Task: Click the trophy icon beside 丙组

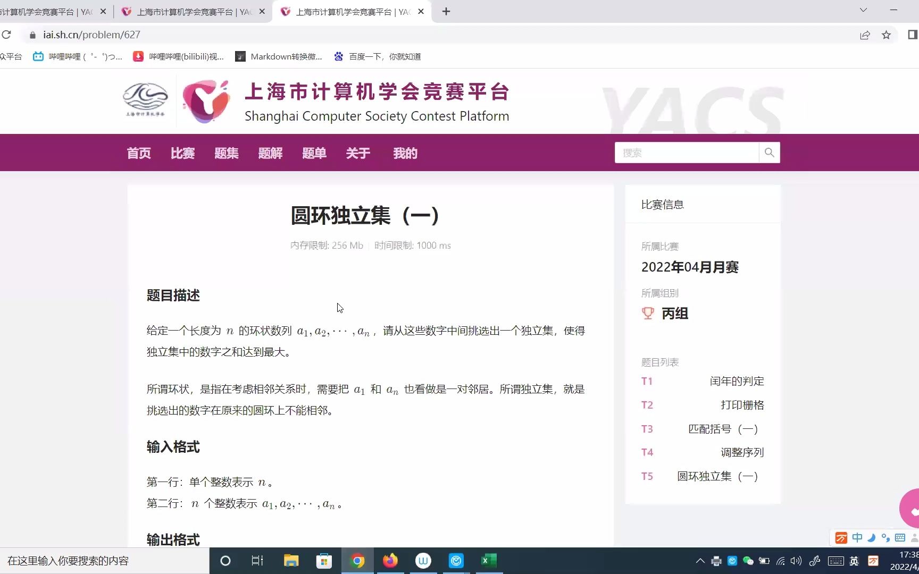Action: pos(647,313)
